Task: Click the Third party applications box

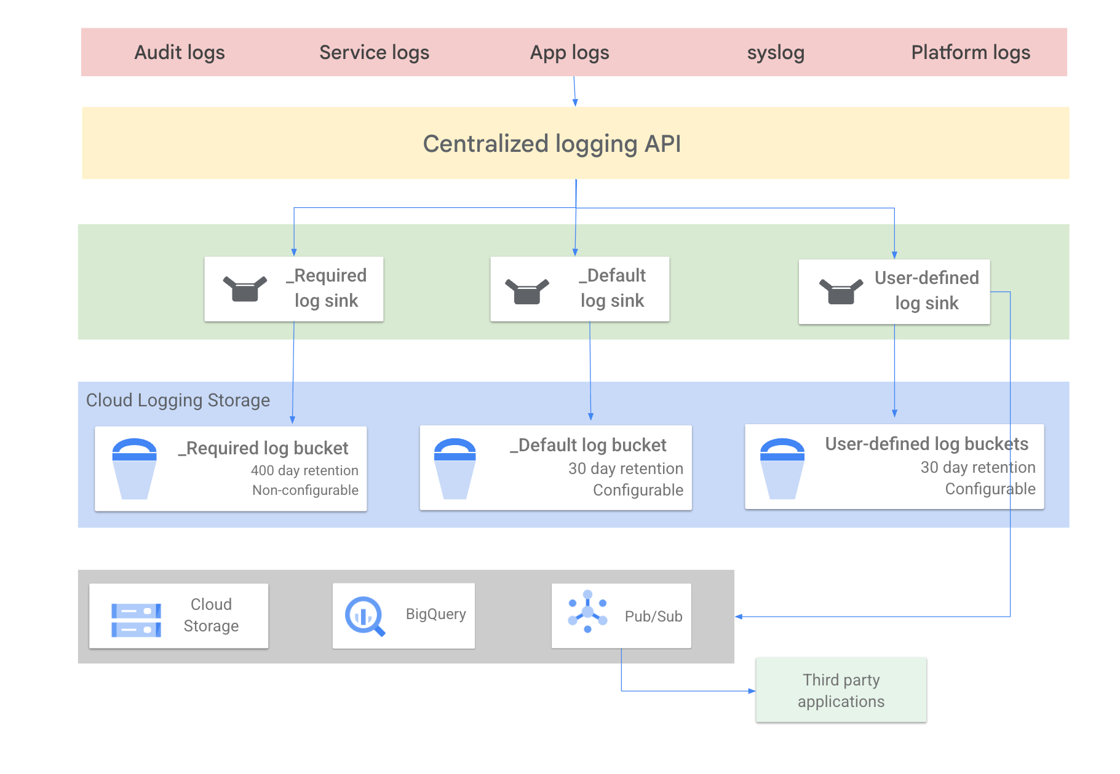Action: click(x=841, y=690)
